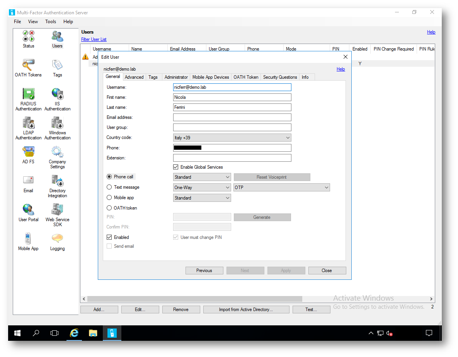Viewport: 458px width, 357px height.
Task: Select the Phone call radio button
Action: [x=109, y=177]
